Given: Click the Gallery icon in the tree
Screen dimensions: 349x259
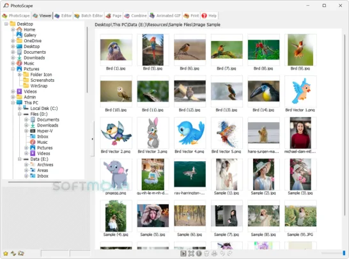Looking at the screenshot, I should (19, 35).
